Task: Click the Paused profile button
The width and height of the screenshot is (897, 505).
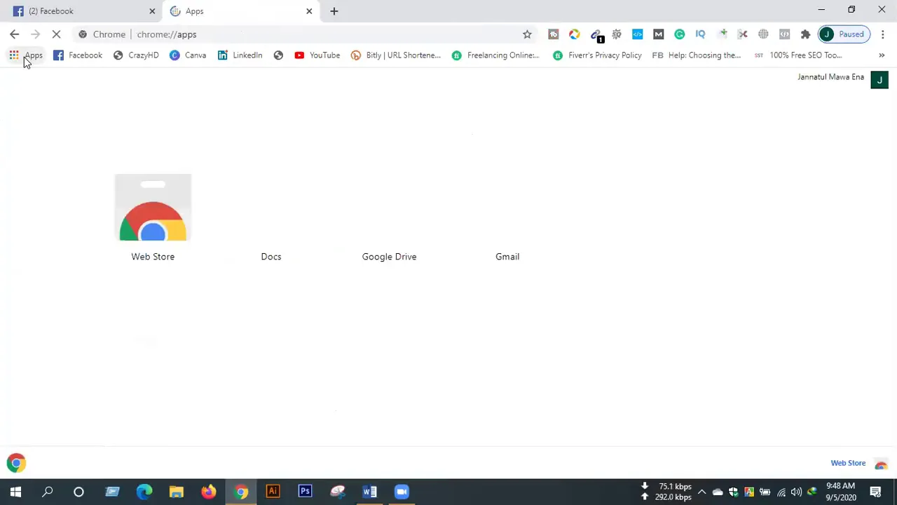Action: [844, 34]
